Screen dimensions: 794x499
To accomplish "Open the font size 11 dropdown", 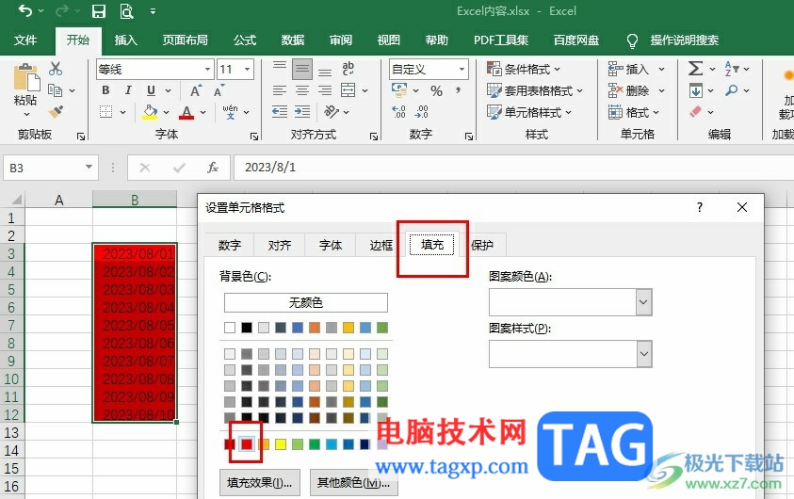I will click(247, 69).
